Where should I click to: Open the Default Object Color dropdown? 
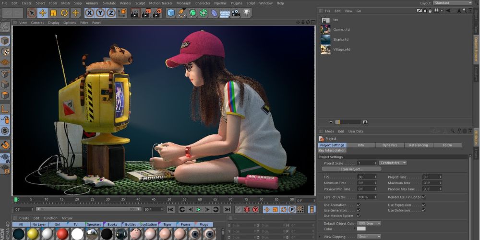click(x=369, y=223)
